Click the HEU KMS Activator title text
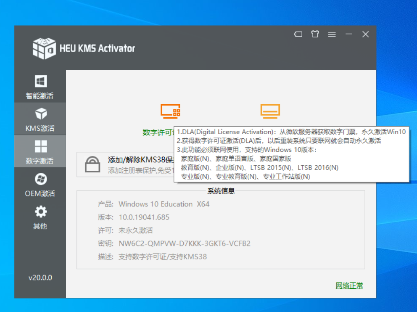The width and height of the screenshot is (417, 312). tap(98, 48)
